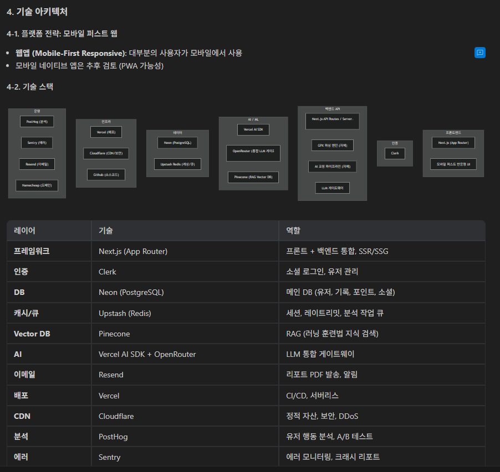Image resolution: width=500 pixels, height=472 pixels.
Task: Click the 'Vercel' table cell
Action: 185,396
